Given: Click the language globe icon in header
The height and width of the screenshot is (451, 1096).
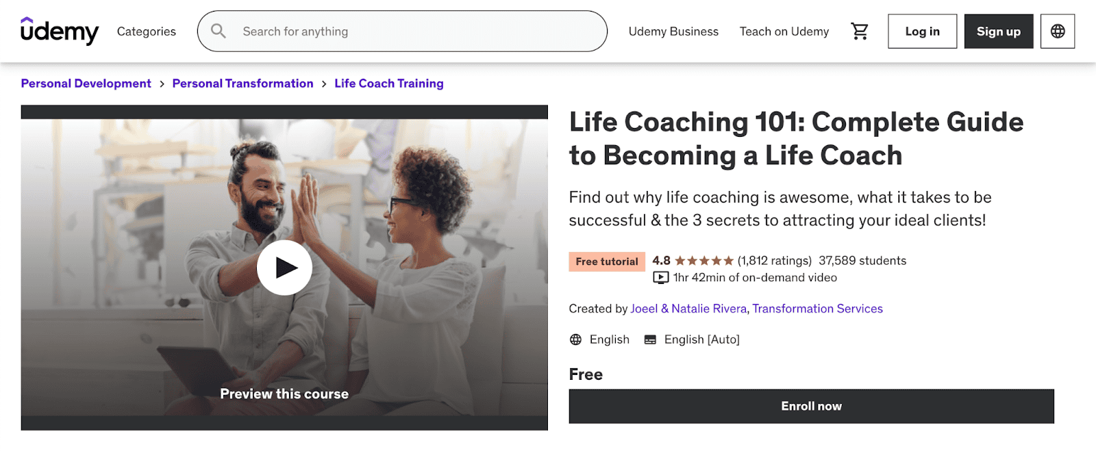Looking at the screenshot, I should (1057, 31).
